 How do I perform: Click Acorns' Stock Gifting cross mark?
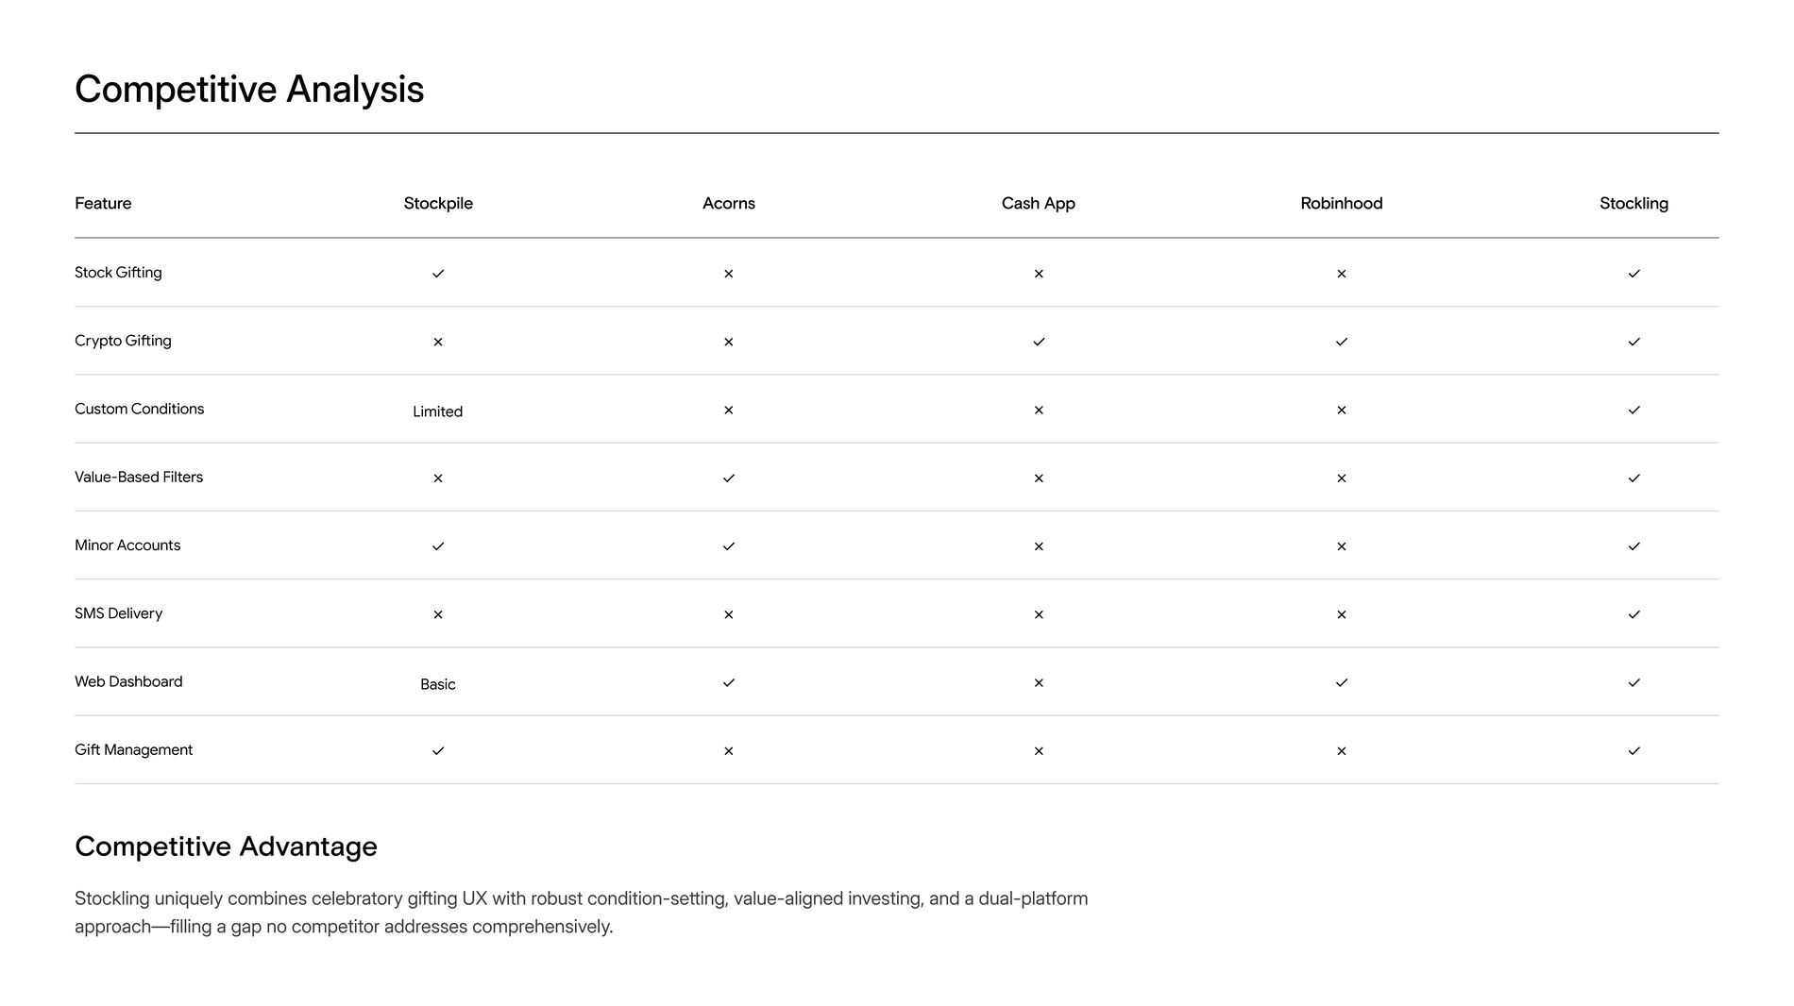(x=728, y=274)
